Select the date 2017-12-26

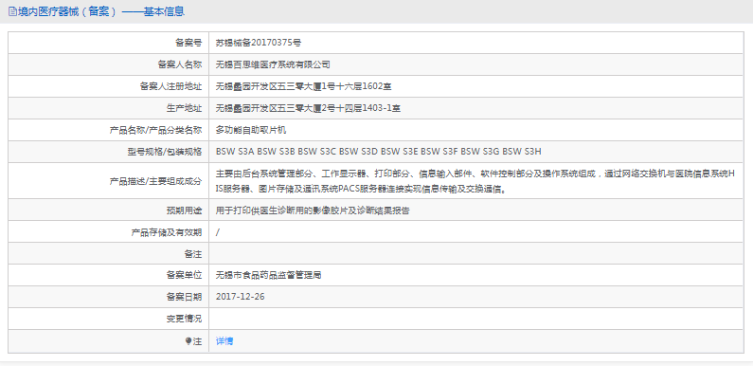[241, 297]
